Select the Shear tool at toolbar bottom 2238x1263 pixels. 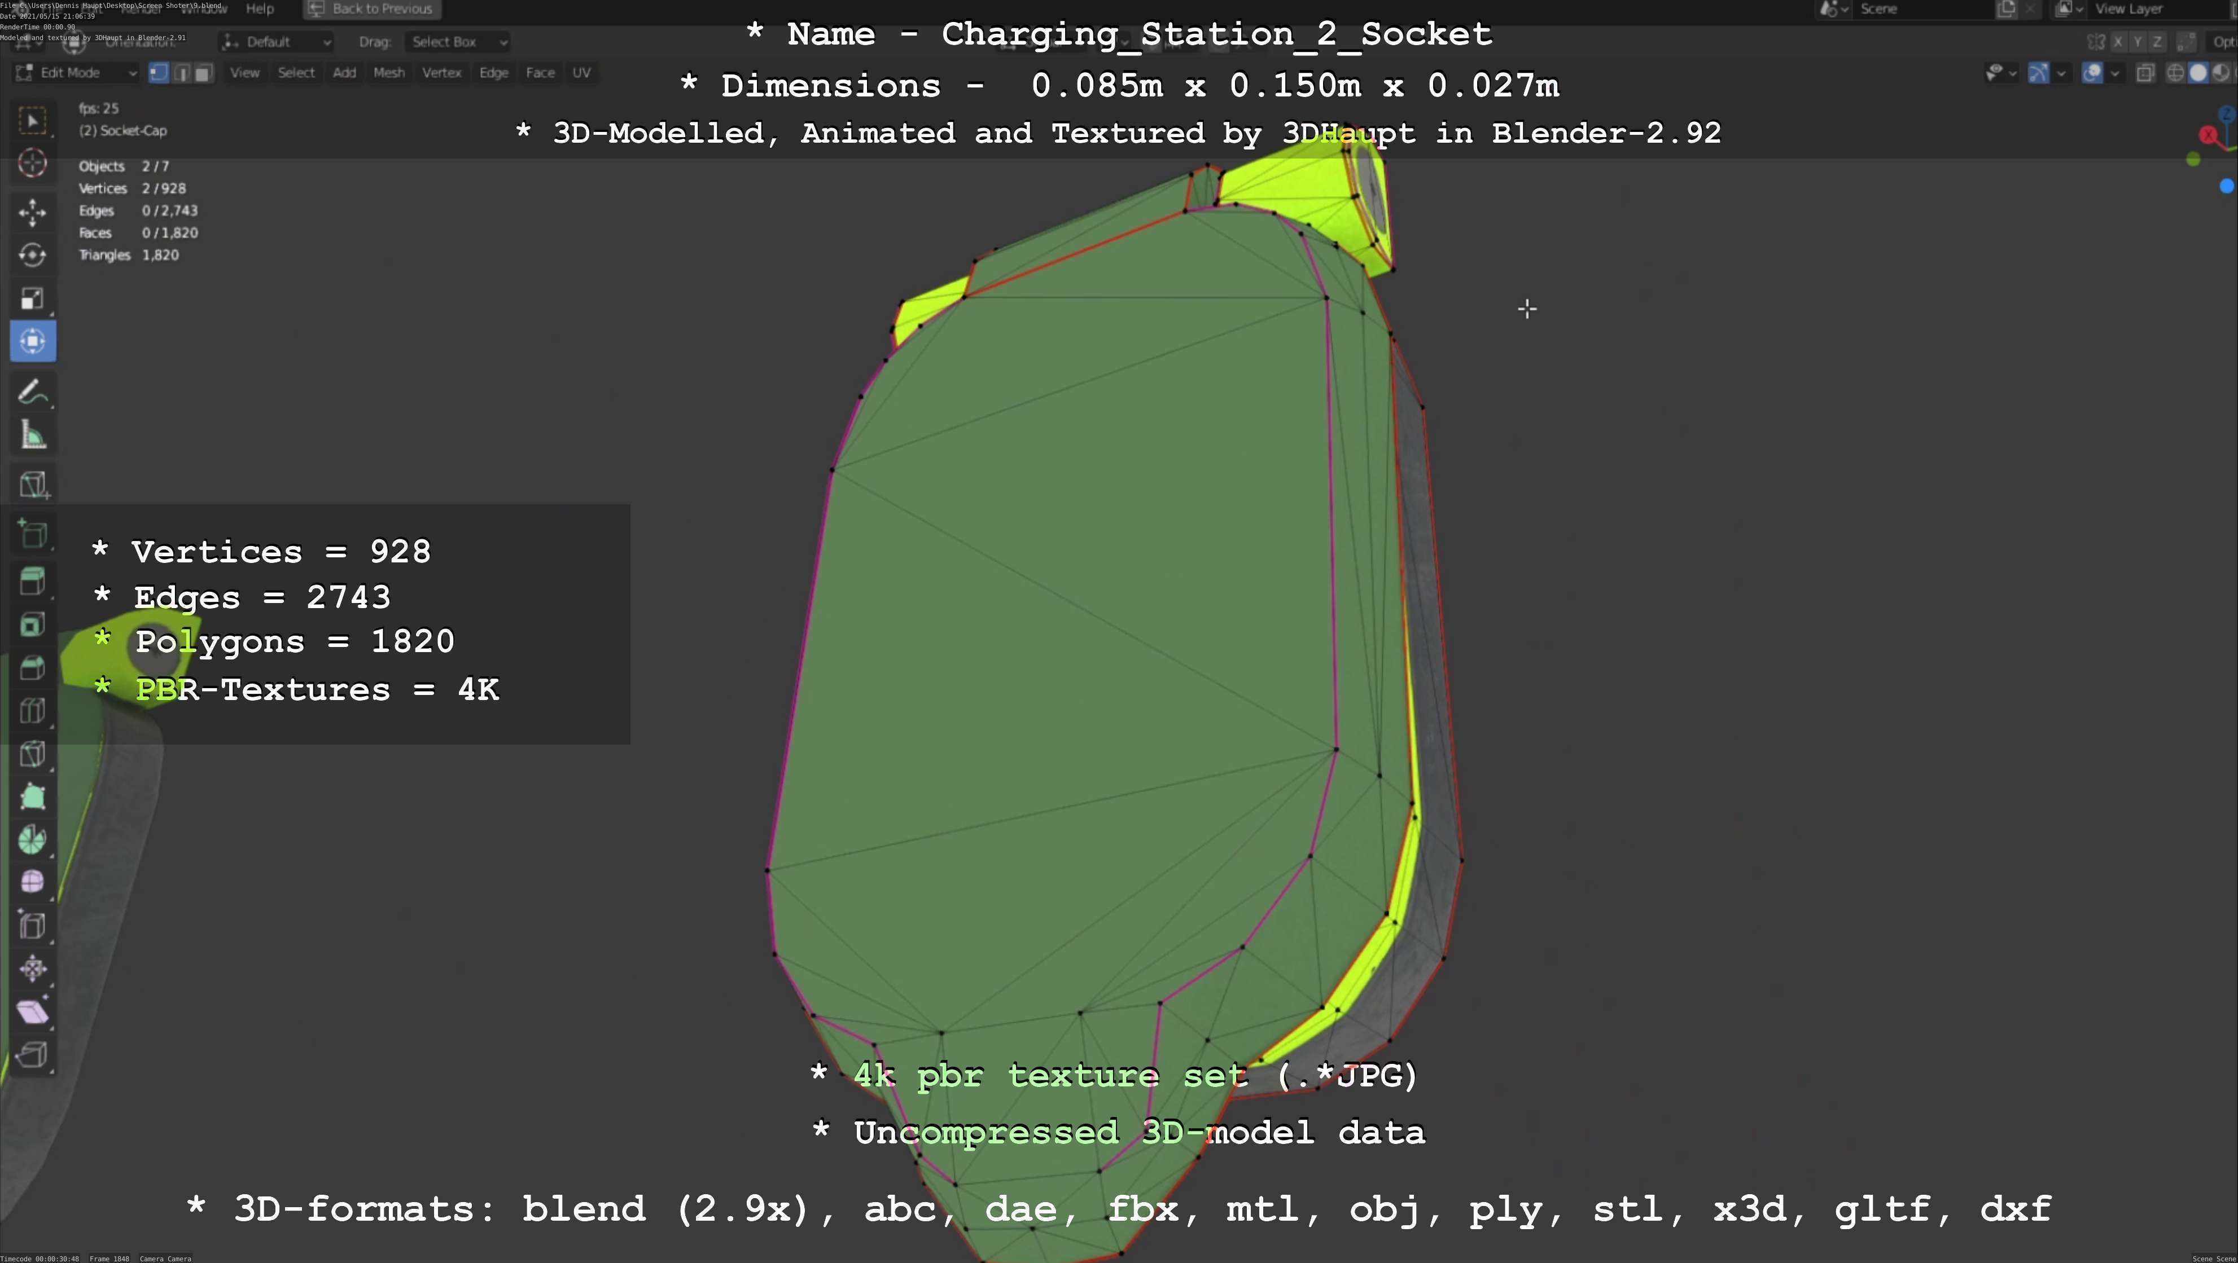coord(32,1011)
